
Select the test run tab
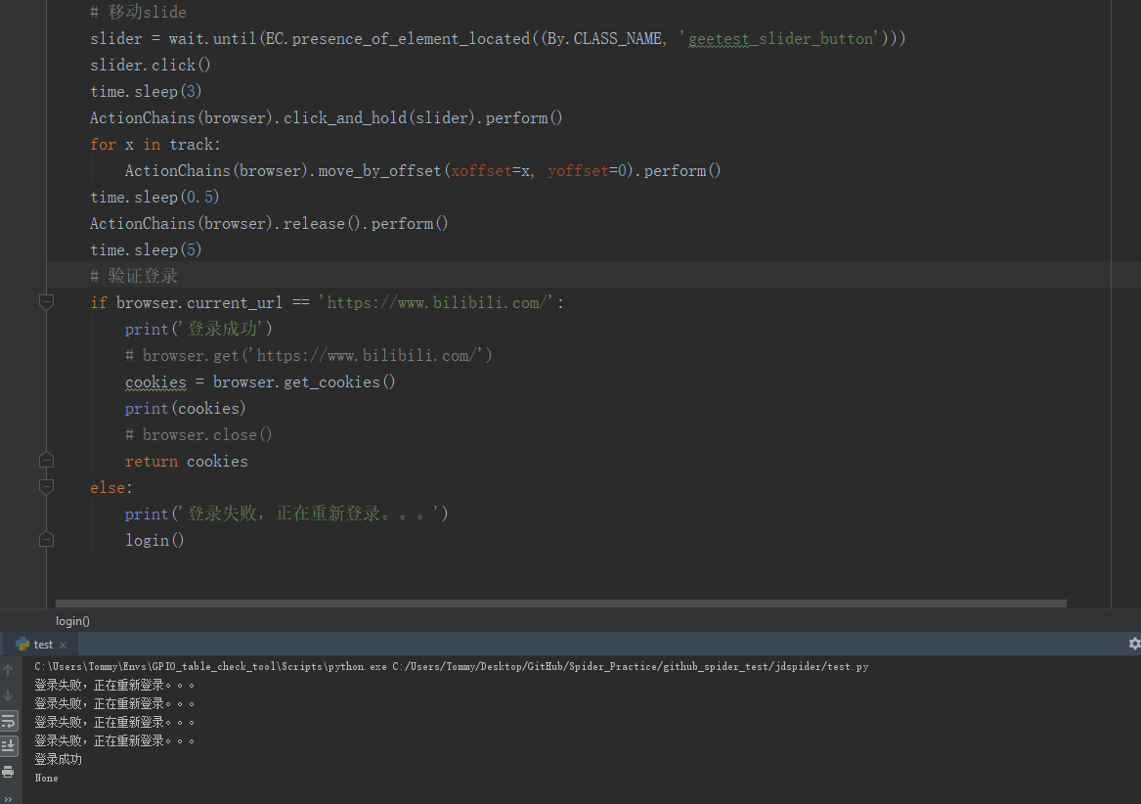pos(43,645)
